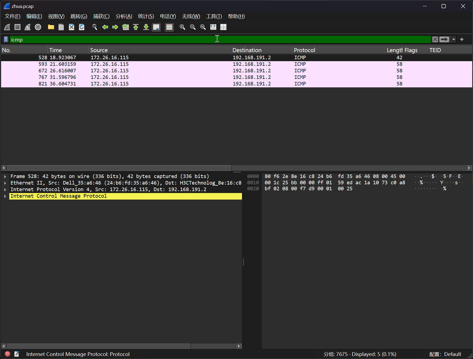Screen dimensions: 473x359
Task: Sort by the TEID column header
Action: (450, 50)
